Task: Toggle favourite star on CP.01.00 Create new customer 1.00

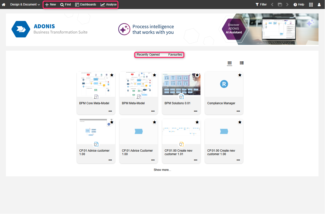Action: (x=240, y=122)
